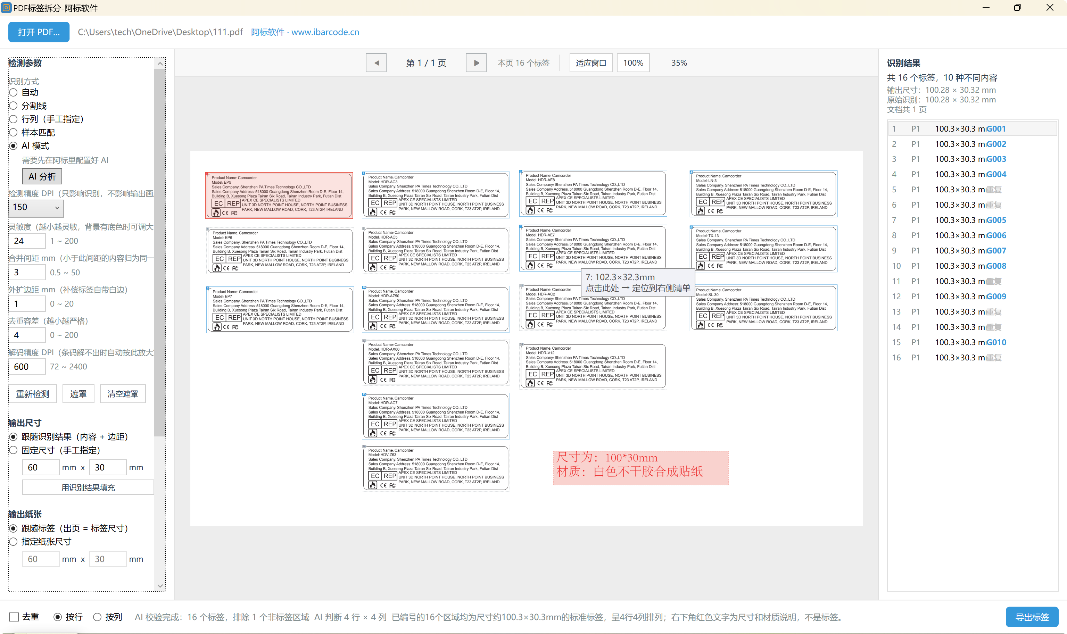Select the highlighted EP5 label thumbnail
The height and width of the screenshot is (634, 1067).
(x=280, y=195)
